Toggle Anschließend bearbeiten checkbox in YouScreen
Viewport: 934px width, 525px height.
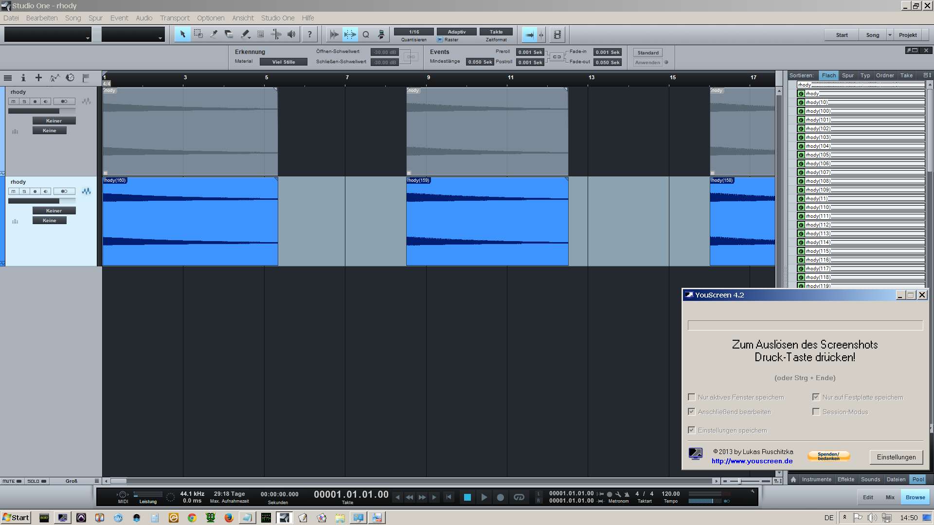coord(692,411)
